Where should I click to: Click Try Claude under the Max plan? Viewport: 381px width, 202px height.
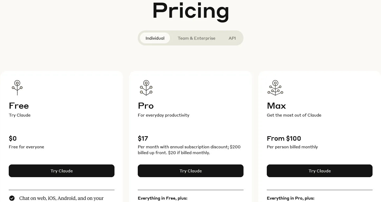coord(320,171)
